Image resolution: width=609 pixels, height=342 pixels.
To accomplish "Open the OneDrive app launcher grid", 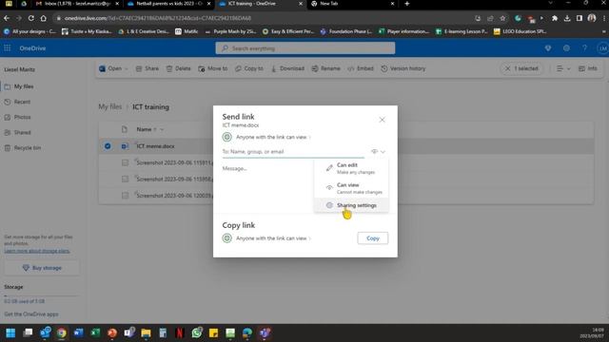I will 7,48.
